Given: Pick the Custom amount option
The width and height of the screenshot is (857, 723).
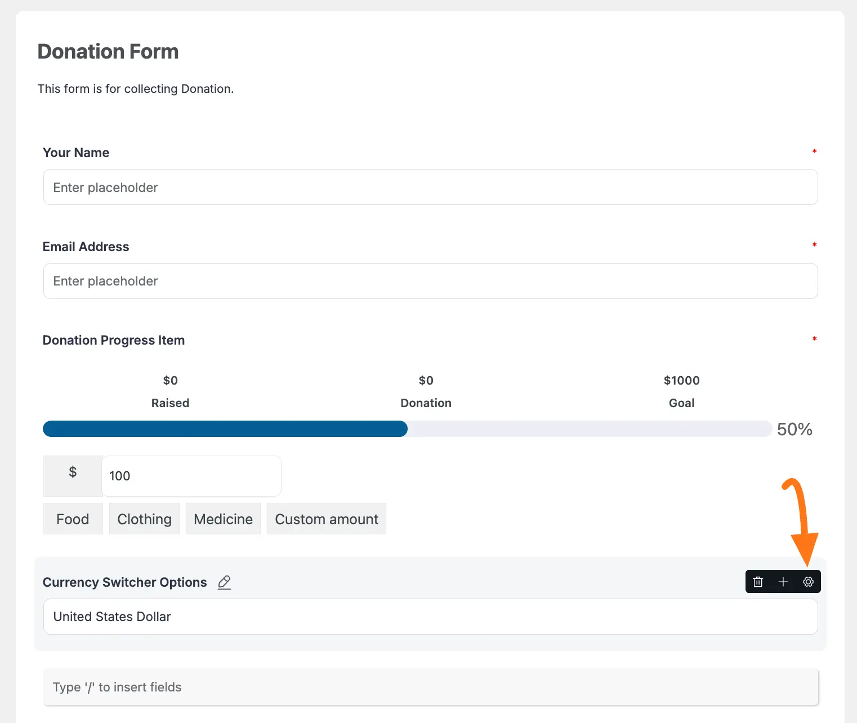Looking at the screenshot, I should (x=327, y=519).
